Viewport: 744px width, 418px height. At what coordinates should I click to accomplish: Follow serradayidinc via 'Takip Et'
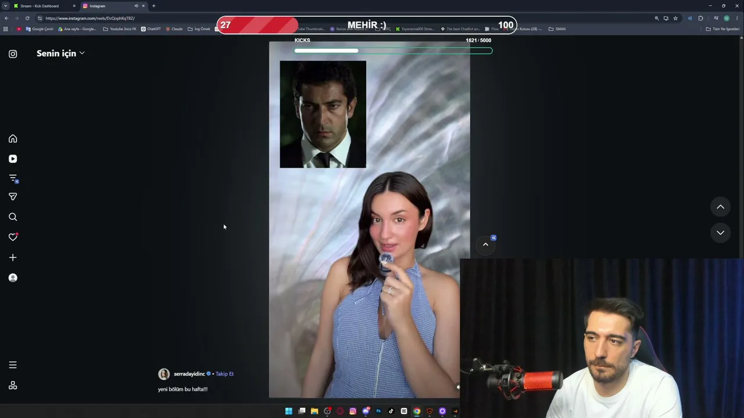pyautogui.click(x=224, y=374)
